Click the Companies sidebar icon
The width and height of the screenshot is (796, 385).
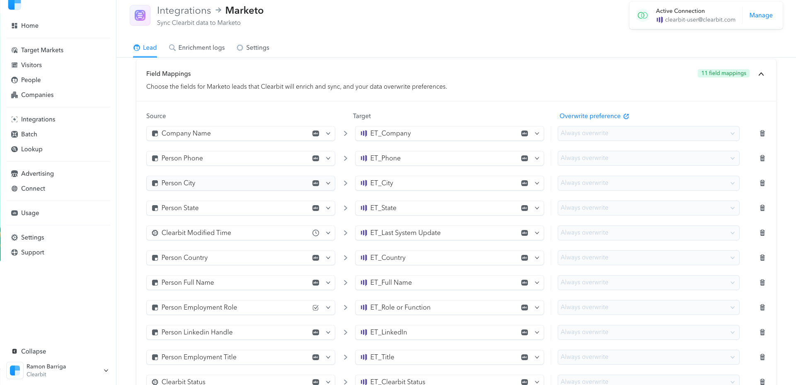(x=15, y=95)
